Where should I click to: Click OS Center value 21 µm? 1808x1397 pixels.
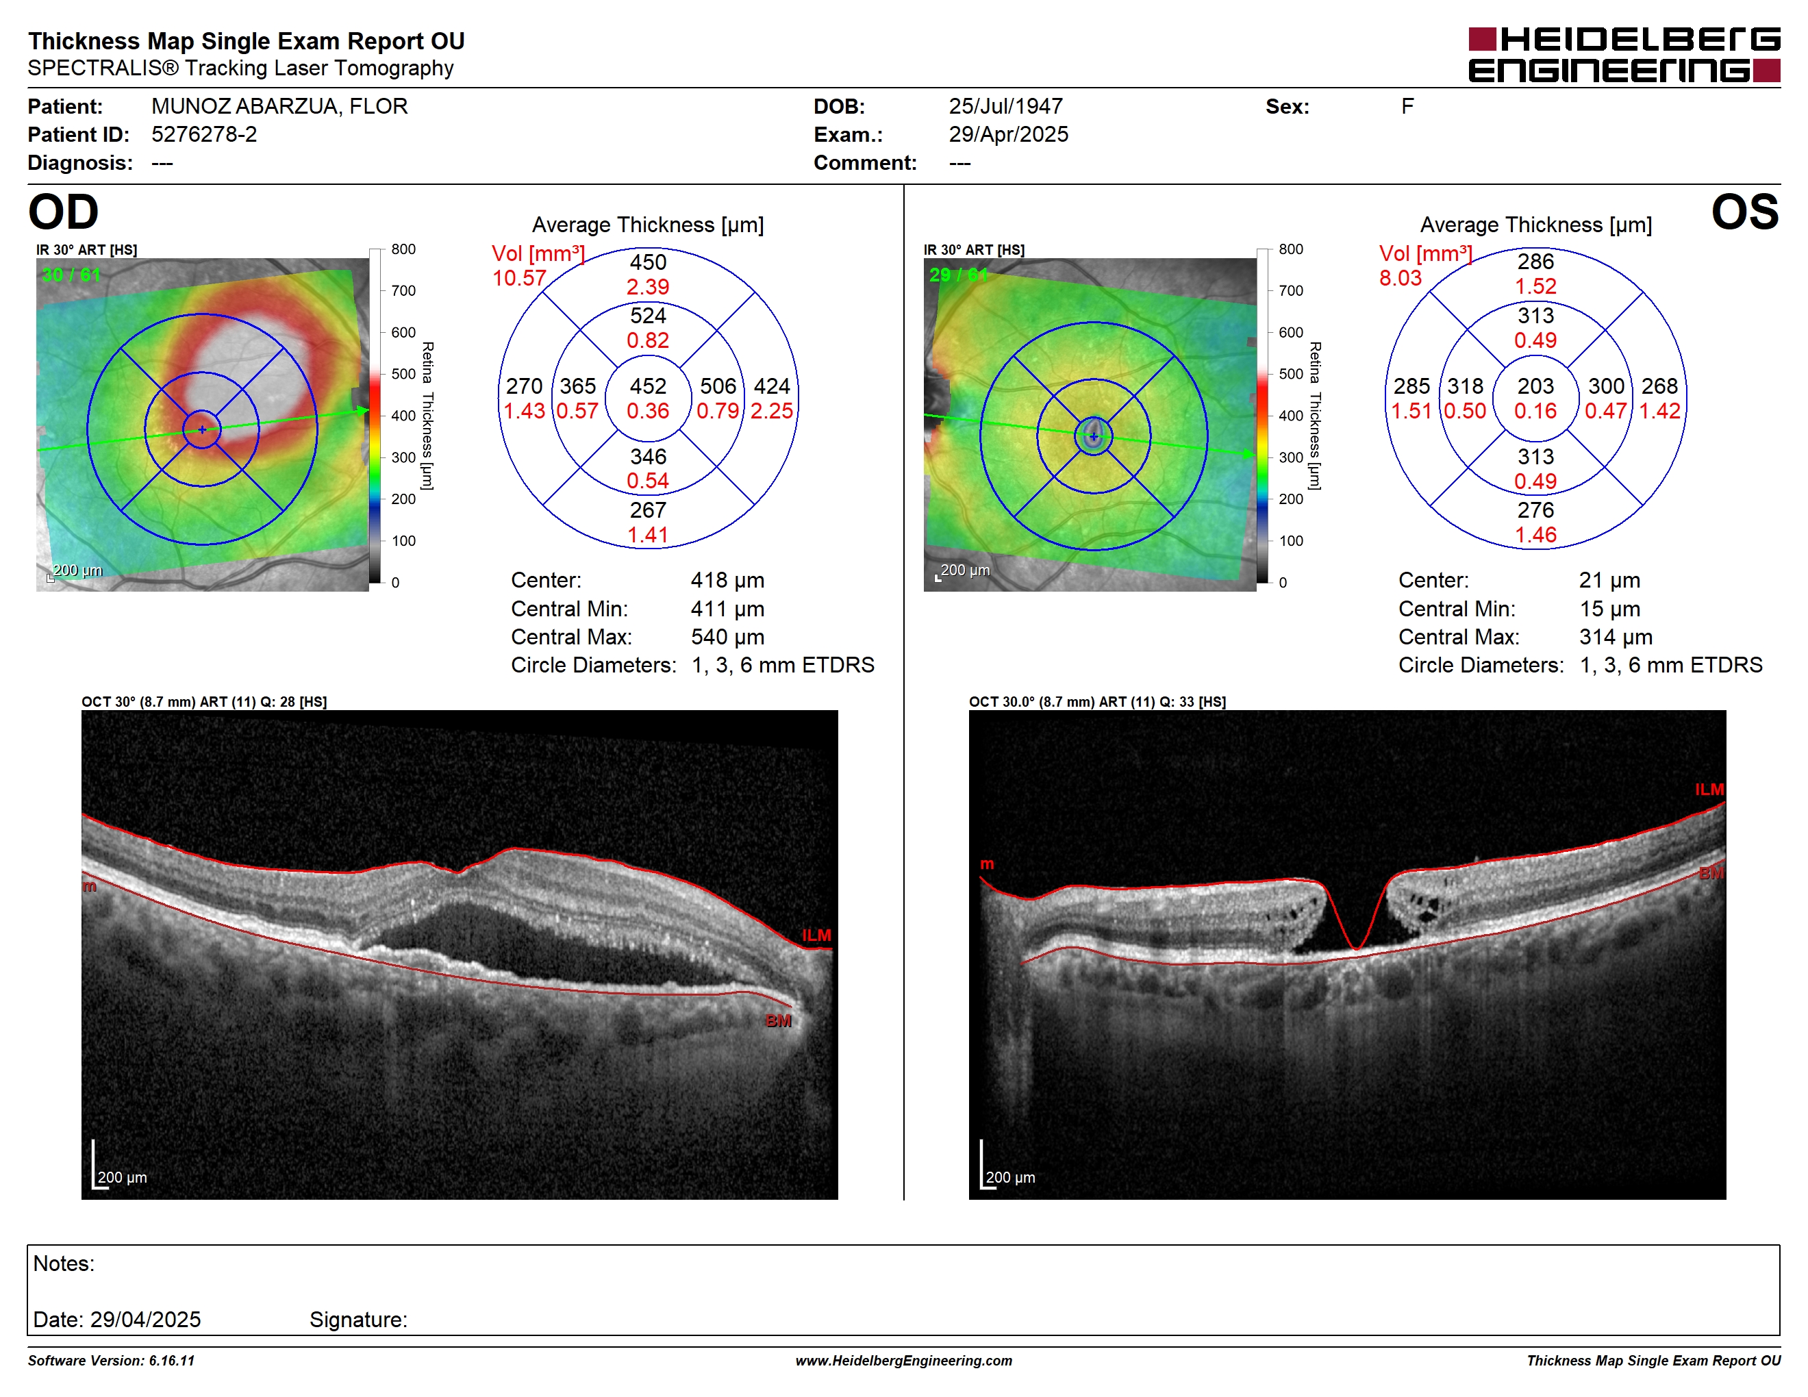1609,580
